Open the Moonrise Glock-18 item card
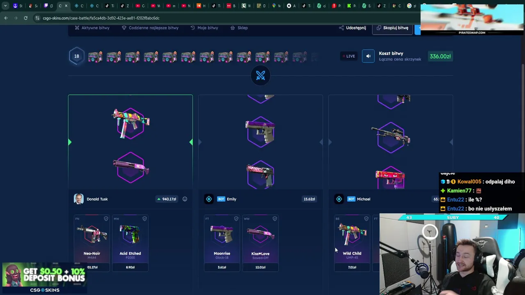Image resolution: width=525 pixels, height=295 pixels. click(222, 243)
